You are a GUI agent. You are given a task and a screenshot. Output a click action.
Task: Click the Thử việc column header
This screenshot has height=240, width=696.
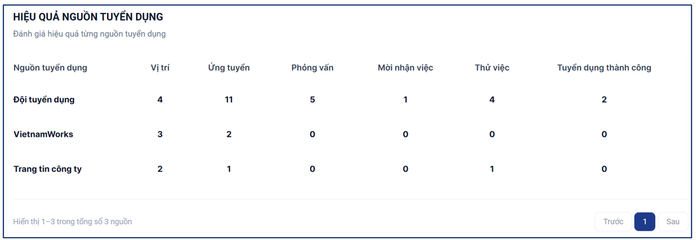(492, 68)
